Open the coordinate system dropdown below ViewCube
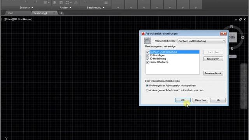The width and height of the screenshot is (249, 140). coord(233,56)
